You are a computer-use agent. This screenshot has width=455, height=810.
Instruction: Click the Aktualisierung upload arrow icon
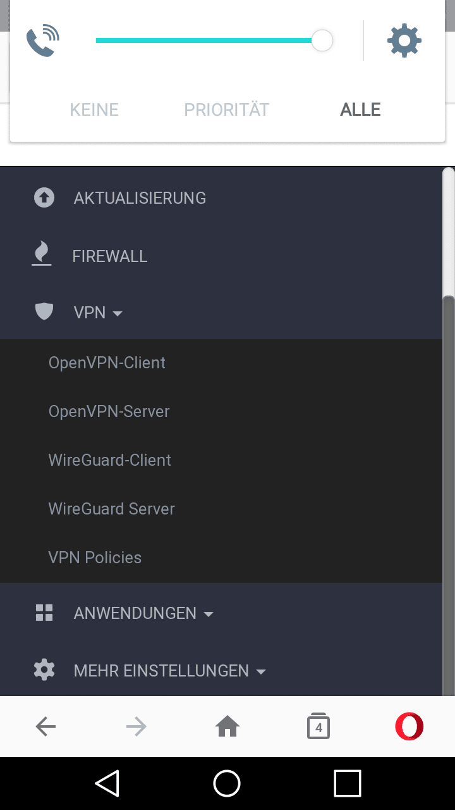click(x=44, y=198)
